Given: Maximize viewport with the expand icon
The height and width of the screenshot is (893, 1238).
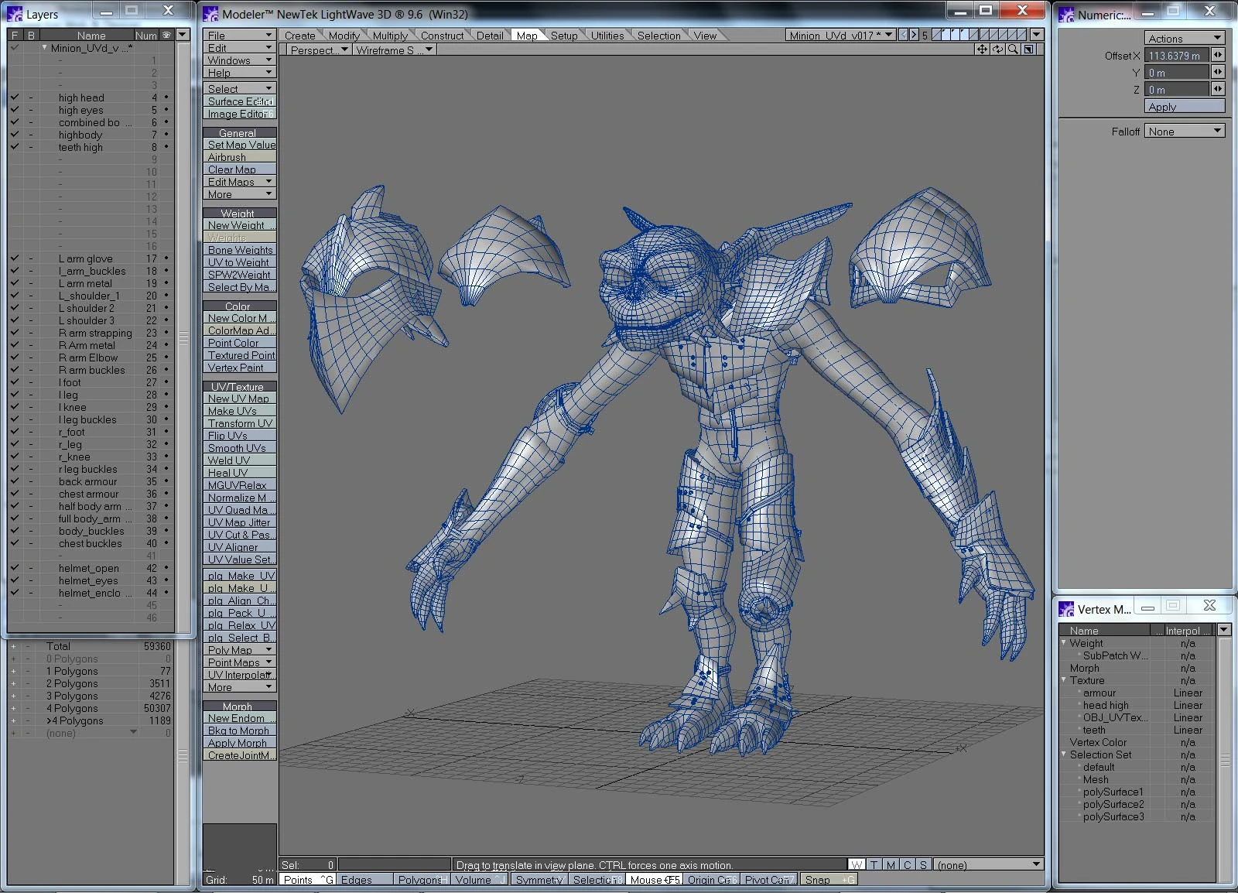Looking at the screenshot, I should (1028, 50).
